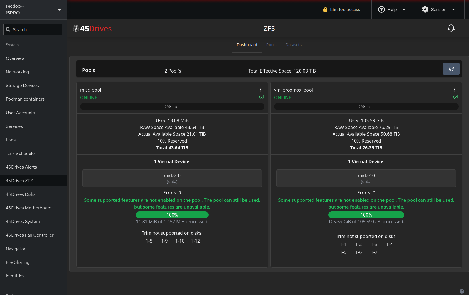Open Logs in the sidebar

click(33, 140)
